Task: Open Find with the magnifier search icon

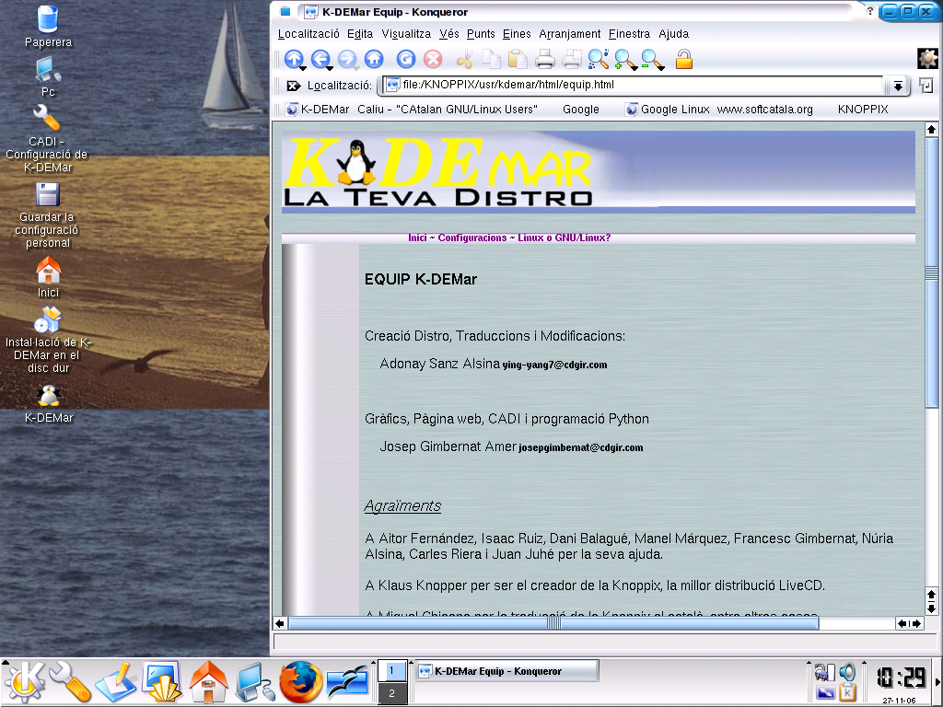Action: click(598, 59)
